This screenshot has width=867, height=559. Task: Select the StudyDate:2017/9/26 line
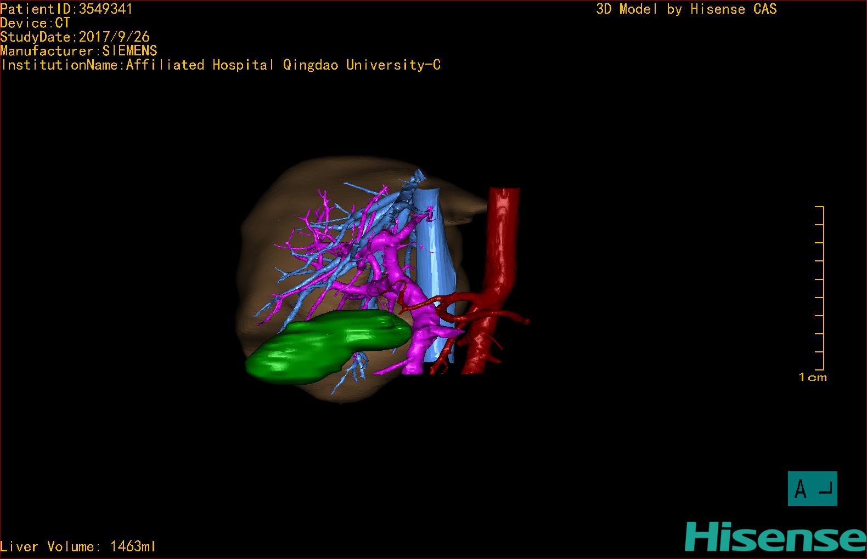pos(75,37)
